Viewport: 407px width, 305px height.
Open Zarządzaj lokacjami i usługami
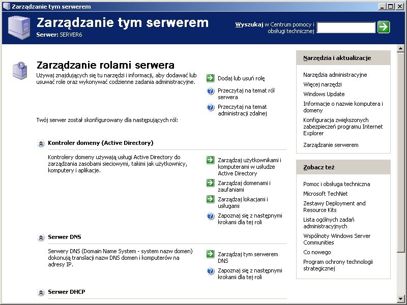point(243,202)
